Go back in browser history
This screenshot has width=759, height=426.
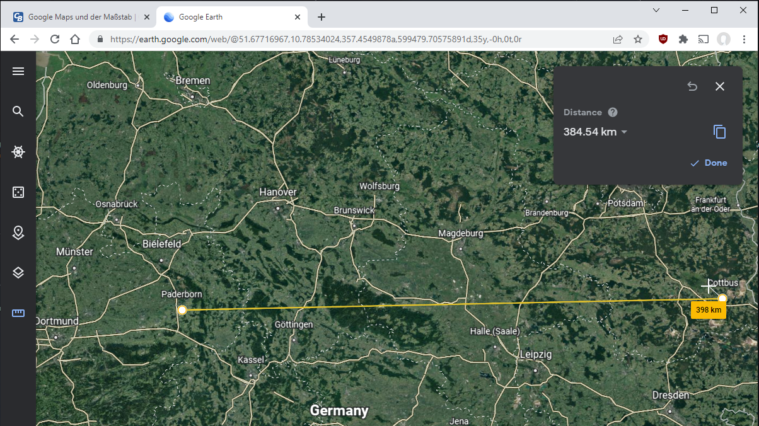pyautogui.click(x=14, y=39)
